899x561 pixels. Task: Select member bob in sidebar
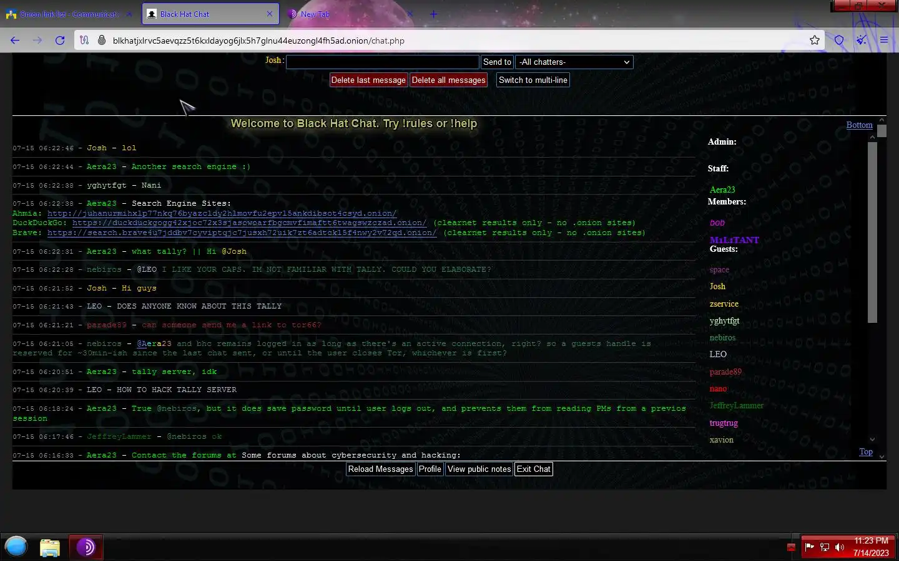coord(717,223)
